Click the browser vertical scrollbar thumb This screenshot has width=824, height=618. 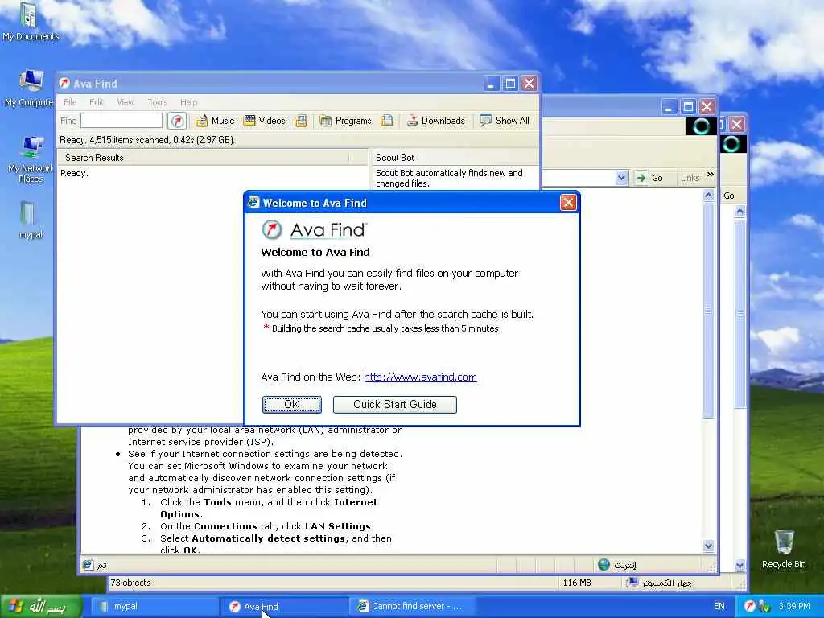(708, 311)
